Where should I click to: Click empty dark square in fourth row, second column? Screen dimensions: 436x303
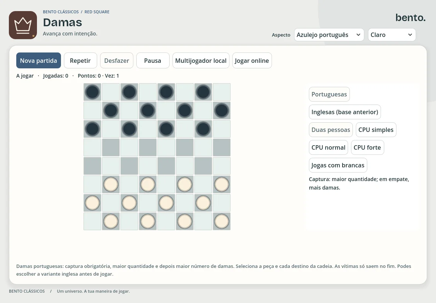point(111,147)
